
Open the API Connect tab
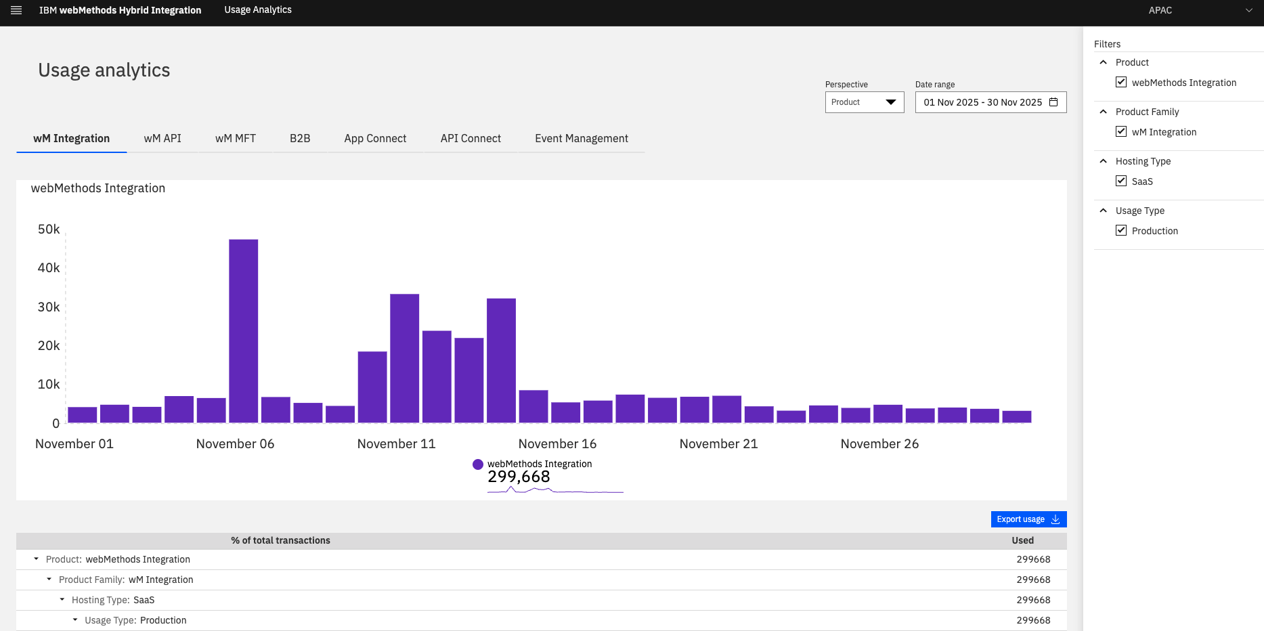tap(471, 139)
